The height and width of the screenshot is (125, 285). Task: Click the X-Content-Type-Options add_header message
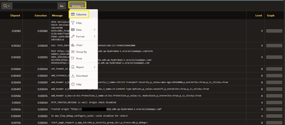130,89
